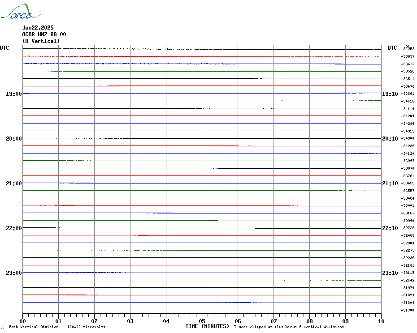This screenshot has width=417, height=333.
Task: Click the DC value -33557
Action: (408, 191)
